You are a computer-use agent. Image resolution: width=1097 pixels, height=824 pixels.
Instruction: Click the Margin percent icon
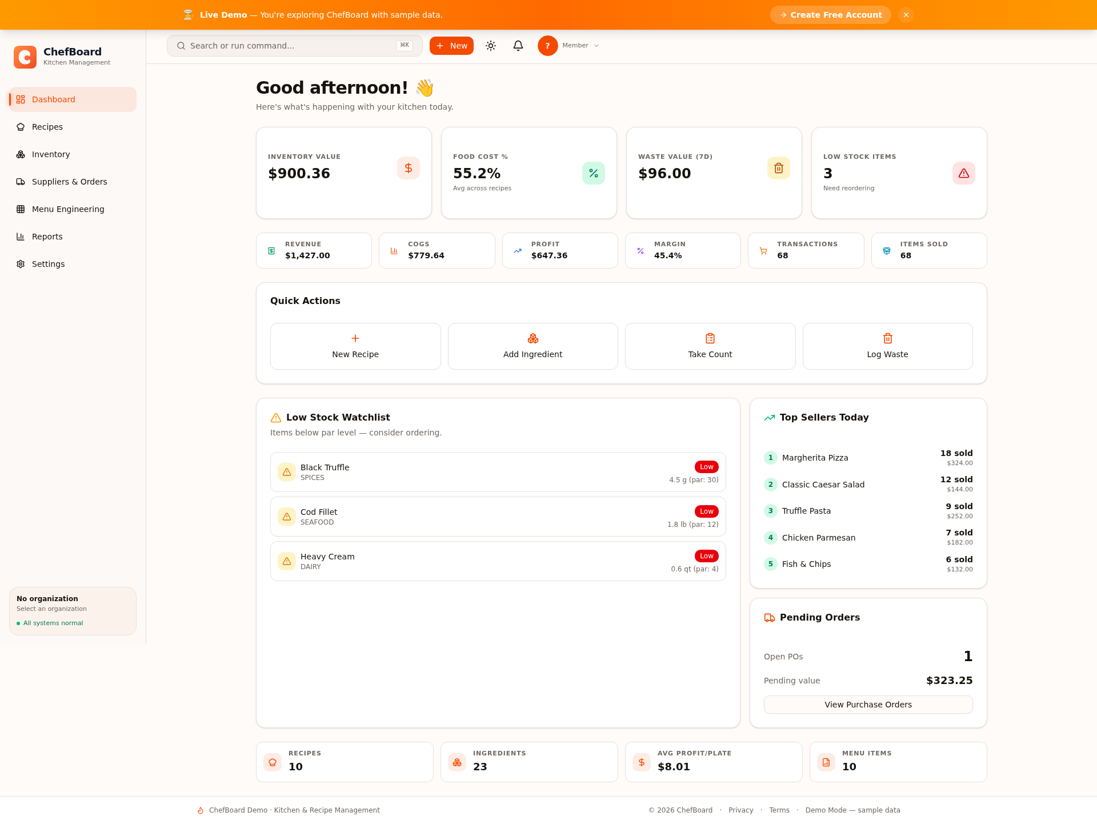coord(640,251)
